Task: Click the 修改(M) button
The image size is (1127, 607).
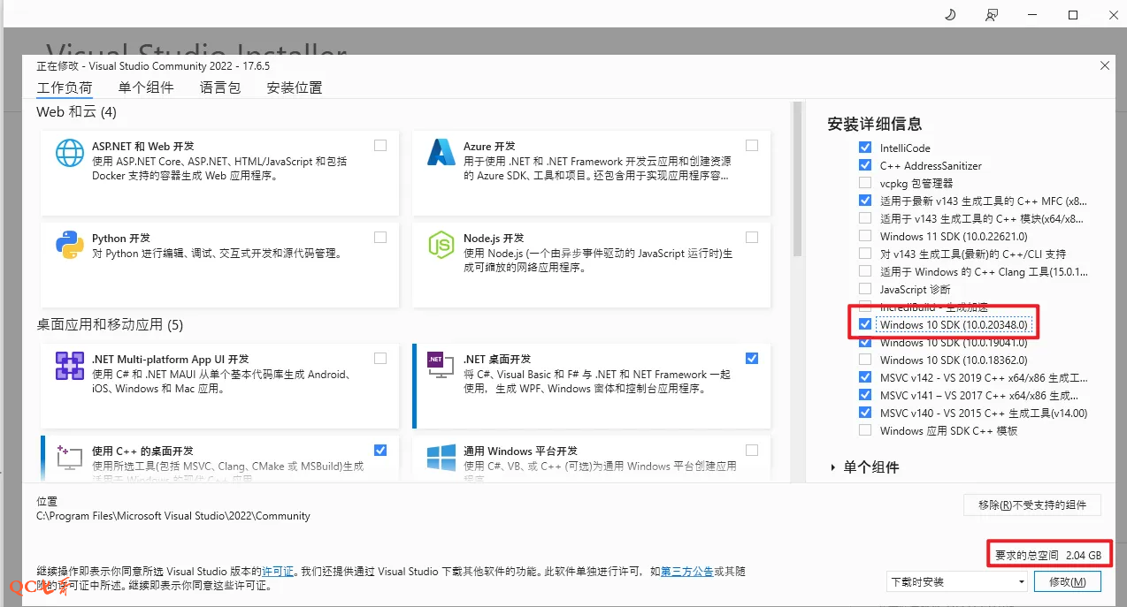Action: click(x=1072, y=581)
